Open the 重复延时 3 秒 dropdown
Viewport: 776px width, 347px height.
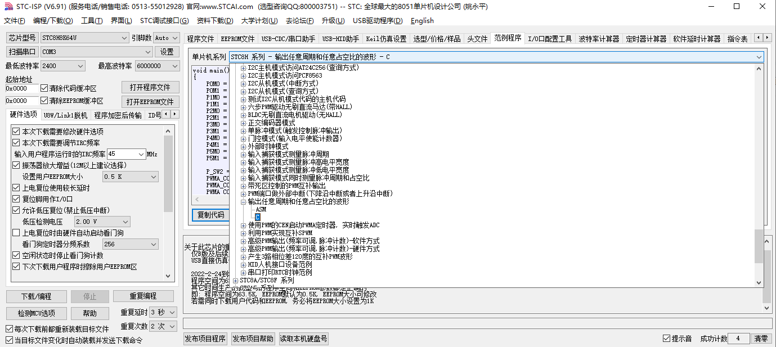pyautogui.click(x=164, y=312)
